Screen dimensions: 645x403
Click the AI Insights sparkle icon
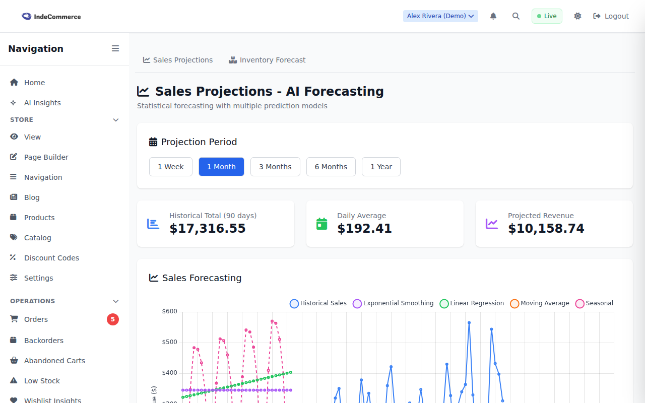14,103
